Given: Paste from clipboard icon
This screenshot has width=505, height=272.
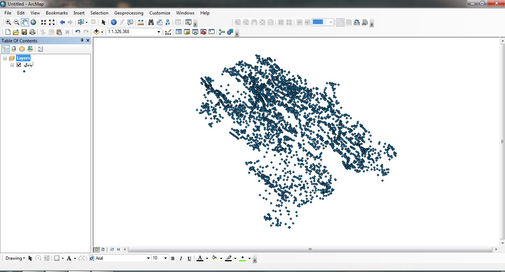Looking at the screenshot, I should [59, 32].
